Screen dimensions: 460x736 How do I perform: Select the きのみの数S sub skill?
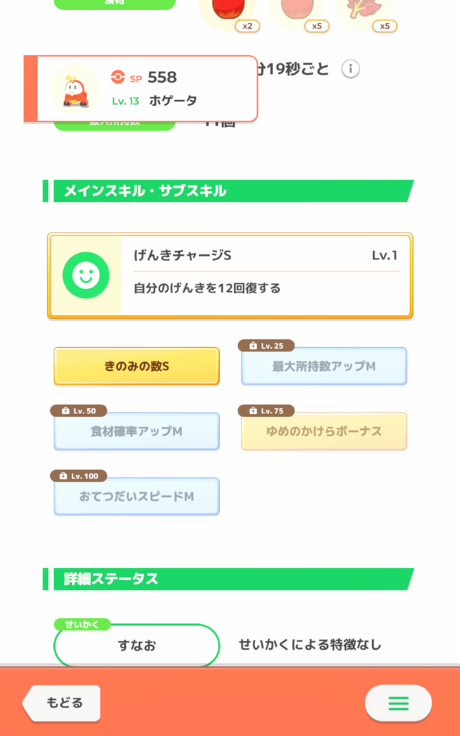(137, 367)
